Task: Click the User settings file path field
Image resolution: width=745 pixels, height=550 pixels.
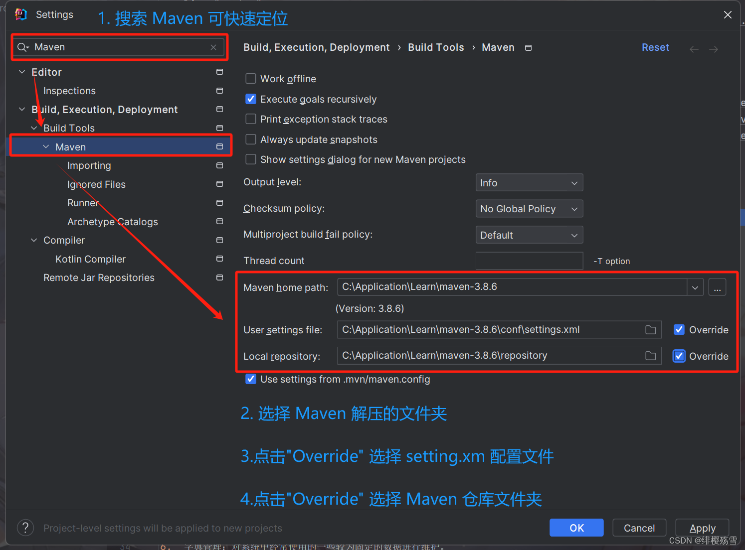Action: click(499, 330)
